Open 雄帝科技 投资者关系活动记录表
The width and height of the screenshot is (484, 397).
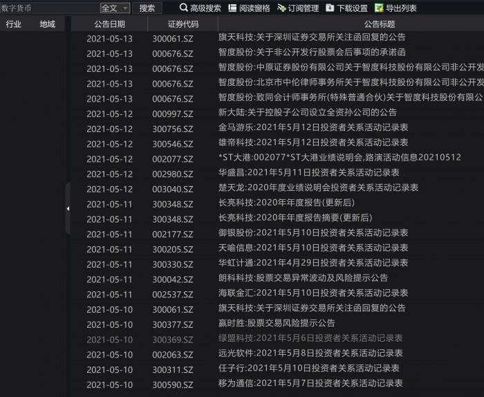coord(313,142)
